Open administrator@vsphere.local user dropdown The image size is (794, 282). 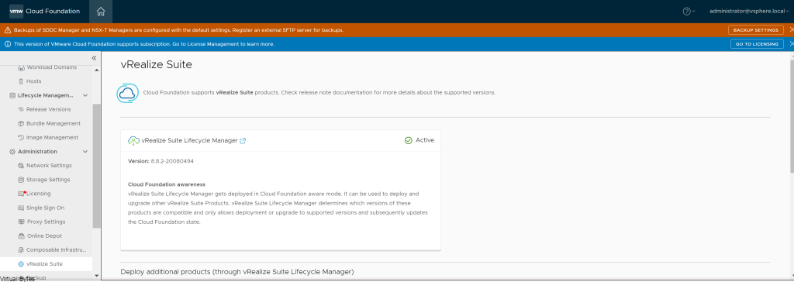pos(750,11)
